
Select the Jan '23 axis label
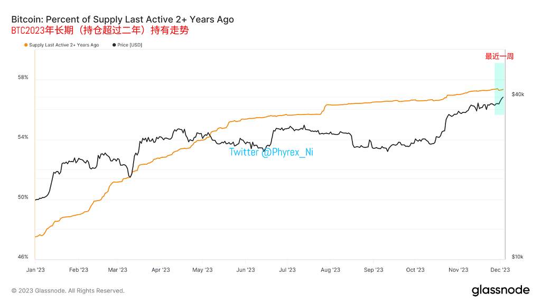click(35, 270)
